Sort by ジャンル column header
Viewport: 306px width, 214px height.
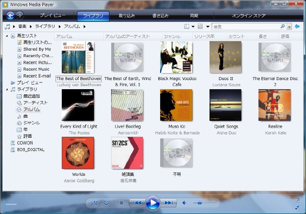click(177, 36)
